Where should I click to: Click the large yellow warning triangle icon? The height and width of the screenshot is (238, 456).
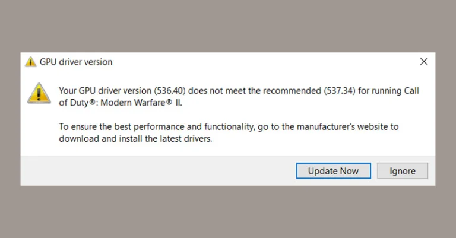pos(39,93)
